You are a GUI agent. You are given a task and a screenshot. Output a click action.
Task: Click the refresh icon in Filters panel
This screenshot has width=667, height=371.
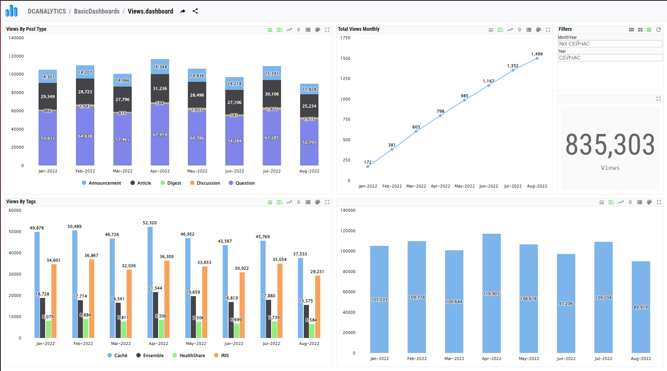659,30
